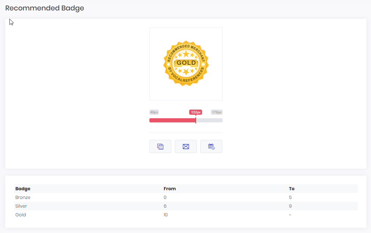Viewport: 371px width, 233px height.
Task: Click the Gold From value 10
Action: coord(166,215)
